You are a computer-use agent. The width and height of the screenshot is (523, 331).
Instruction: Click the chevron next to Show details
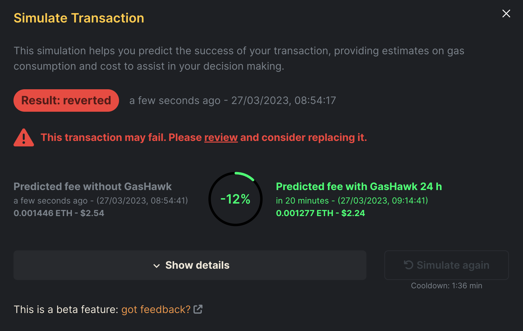tap(157, 266)
